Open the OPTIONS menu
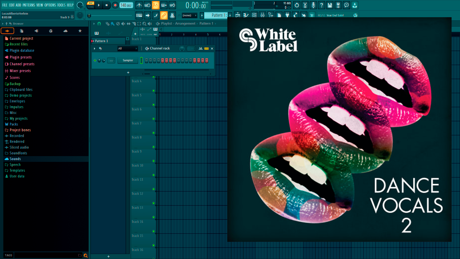This screenshot has height=259, width=460. tap(50, 5)
